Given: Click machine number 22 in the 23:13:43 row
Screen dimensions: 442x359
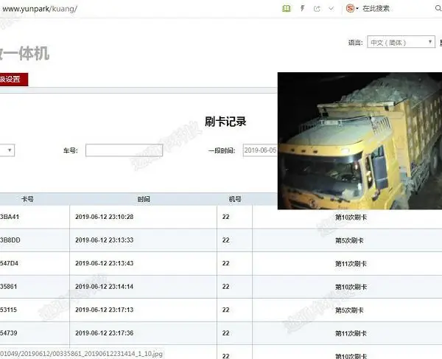Looking at the screenshot, I should [226, 263].
